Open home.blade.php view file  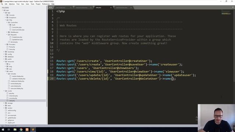pos(16,84)
